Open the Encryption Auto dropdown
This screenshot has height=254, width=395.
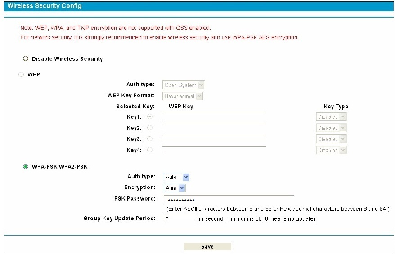175,188
